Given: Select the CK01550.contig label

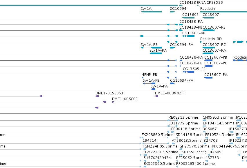Looking at the screenshot, I should coord(193,152).
